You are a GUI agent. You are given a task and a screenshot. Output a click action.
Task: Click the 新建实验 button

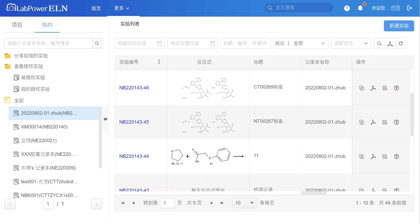pyautogui.click(x=399, y=26)
